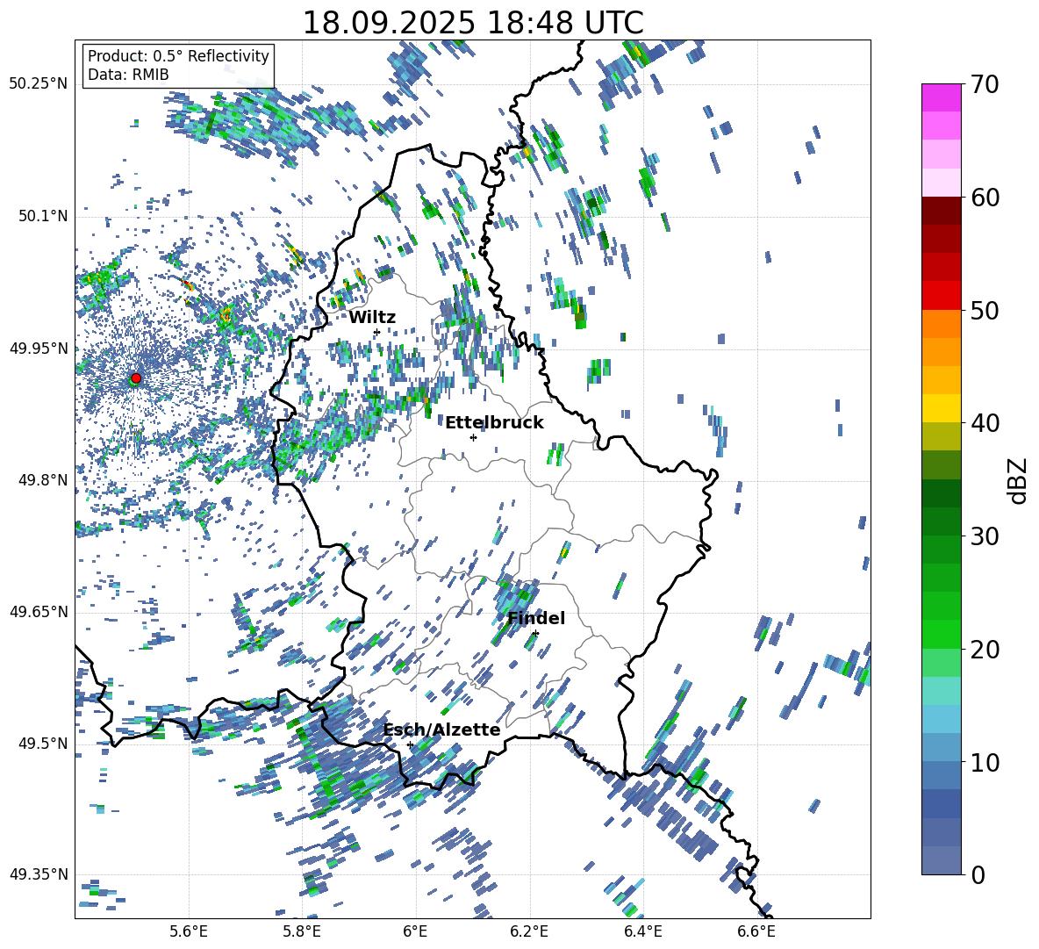The height and width of the screenshot is (949, 1039).
Task: Click the Esch/Alzette city label
Action: pyautogui.click(x=441, y=730)
